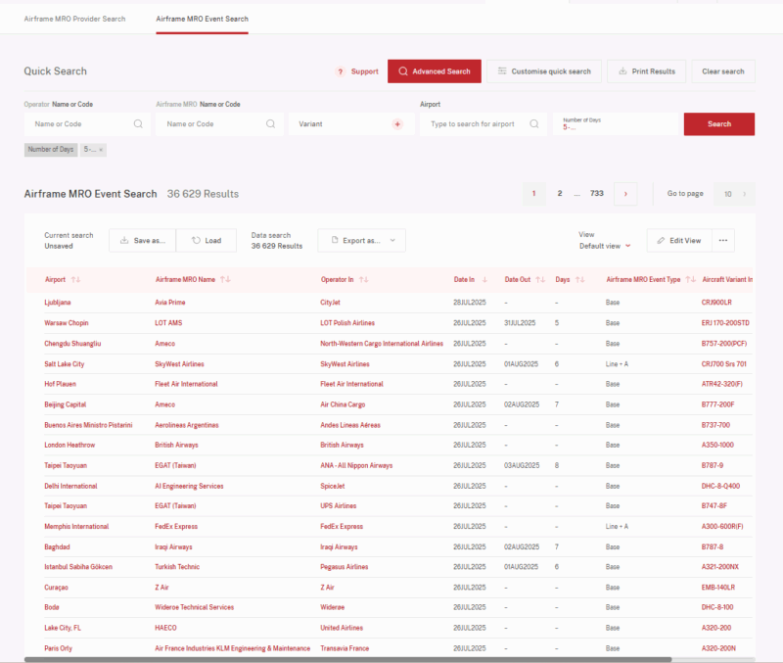Open the Warsaw Chopin airport link

point(67,322)
